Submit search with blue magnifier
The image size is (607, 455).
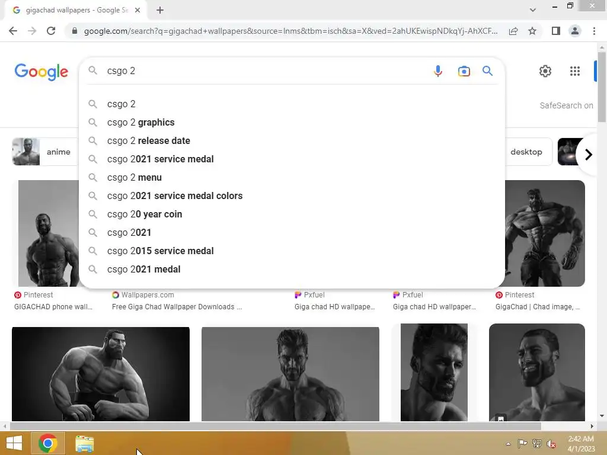(x=487, y=71)
